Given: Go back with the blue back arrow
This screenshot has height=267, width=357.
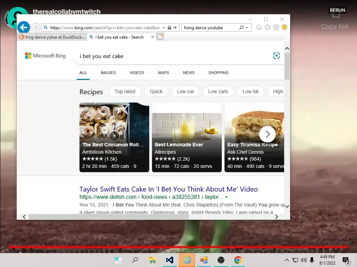Looking at the screenshot, I should (x=24, y=27).
